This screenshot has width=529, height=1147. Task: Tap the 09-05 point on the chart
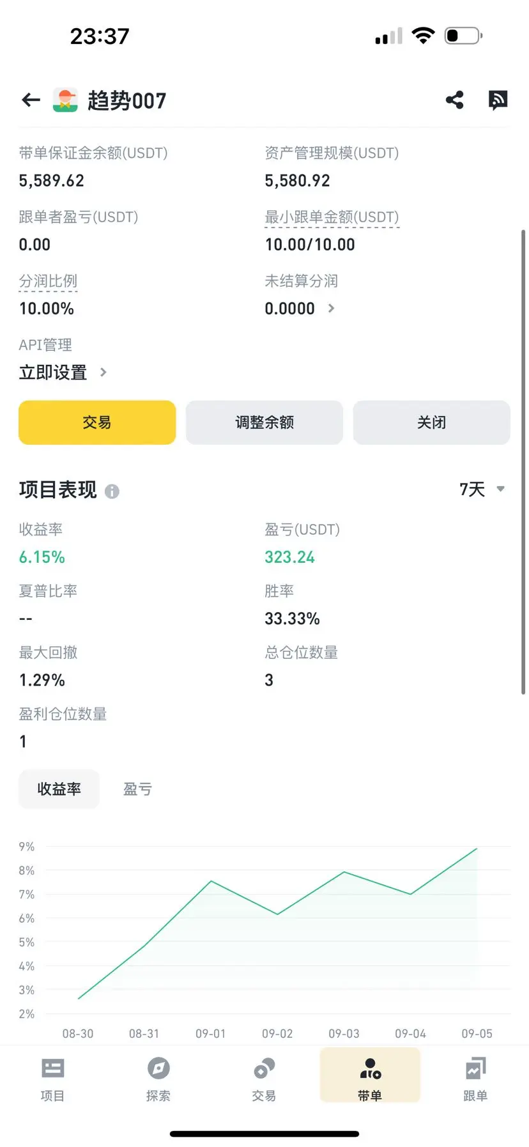click(477, 849)
